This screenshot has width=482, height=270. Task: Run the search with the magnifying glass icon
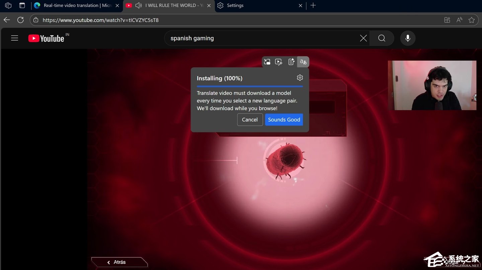[x=382, y=38]
